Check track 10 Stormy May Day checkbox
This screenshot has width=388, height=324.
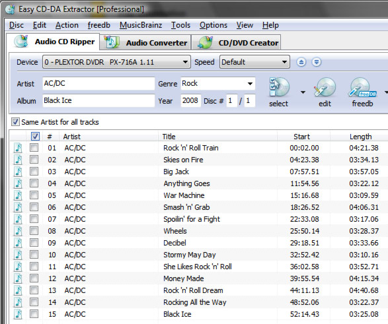pos(34,254)
